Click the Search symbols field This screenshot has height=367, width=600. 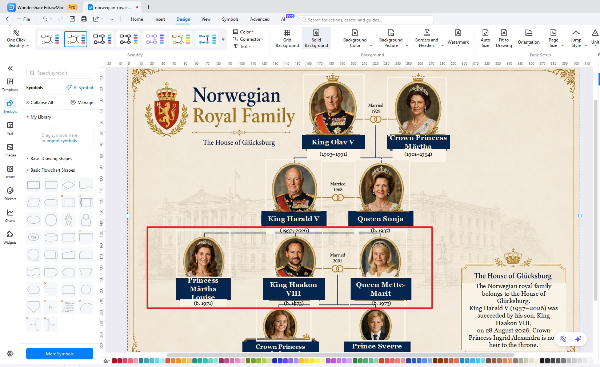[x=60, y=73]
